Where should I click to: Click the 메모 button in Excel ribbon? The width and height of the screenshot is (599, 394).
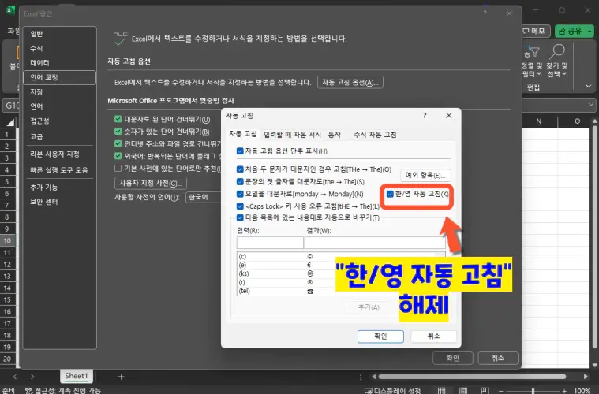(536, 31)
